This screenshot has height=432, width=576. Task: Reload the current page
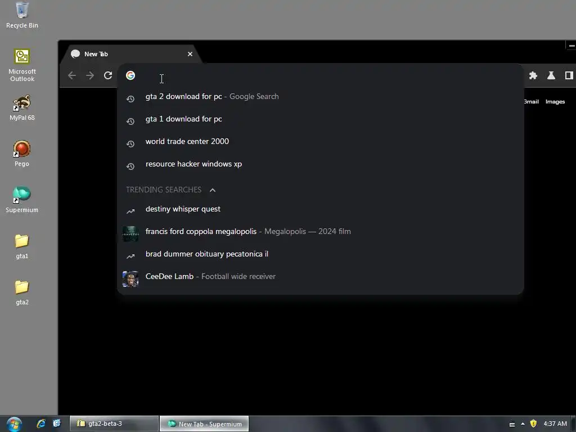[x=108, y=76]
